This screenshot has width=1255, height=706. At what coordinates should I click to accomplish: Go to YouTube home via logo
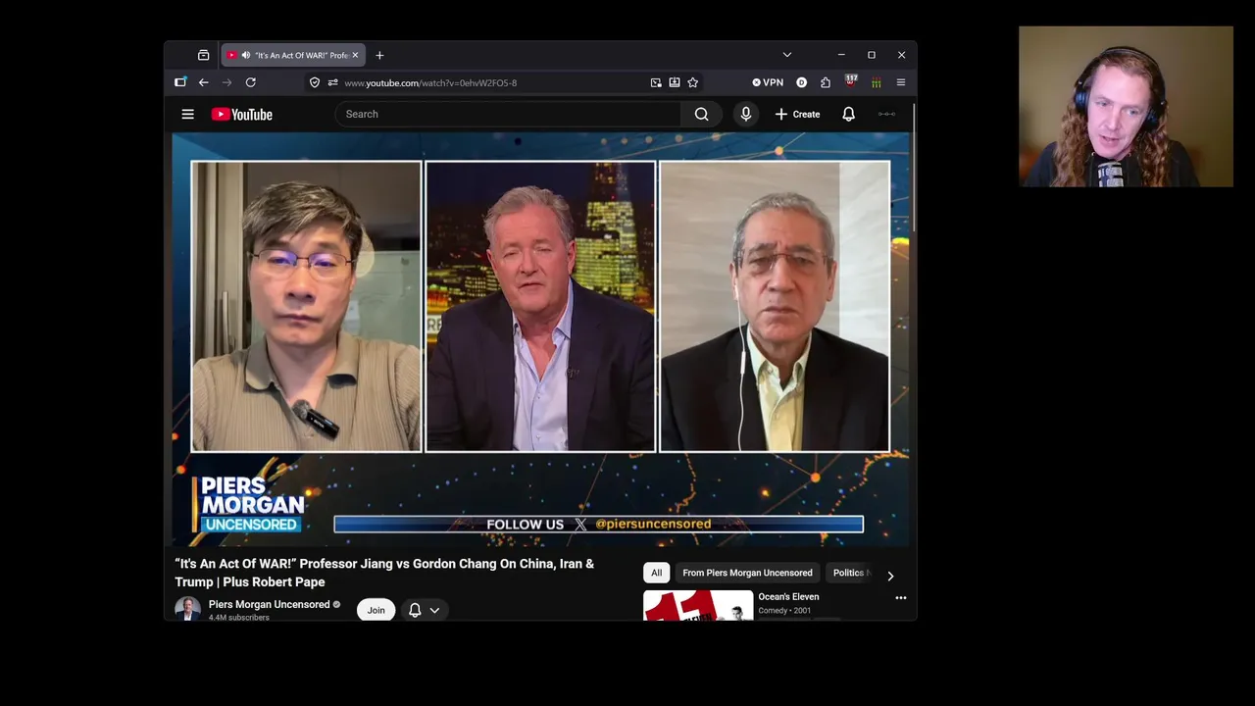pyautogui.click(x=241, y=114)
